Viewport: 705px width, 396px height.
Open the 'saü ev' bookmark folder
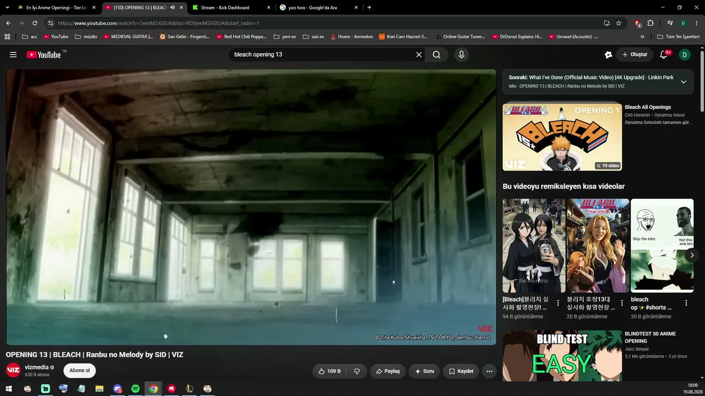point(313,37)
